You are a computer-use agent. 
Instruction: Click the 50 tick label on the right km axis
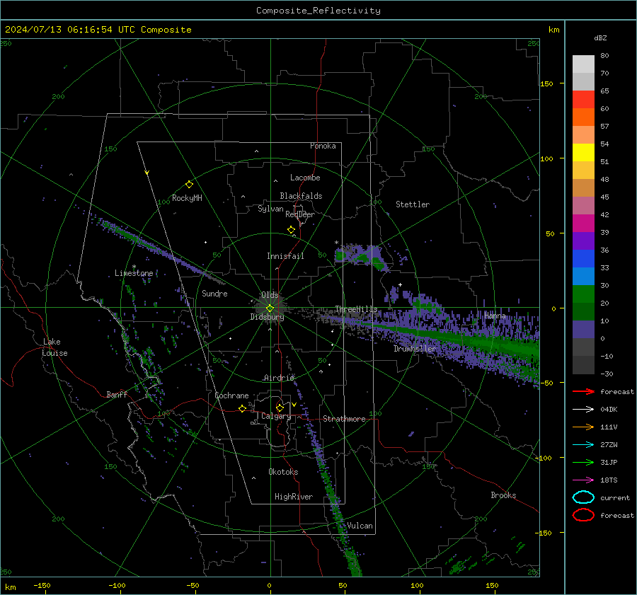[550, 233]
